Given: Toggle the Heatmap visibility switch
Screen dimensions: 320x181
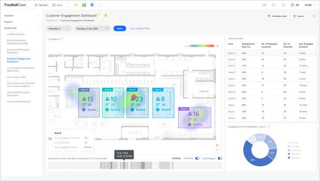Looking at the screenshot, I should [x=197, y=158].
